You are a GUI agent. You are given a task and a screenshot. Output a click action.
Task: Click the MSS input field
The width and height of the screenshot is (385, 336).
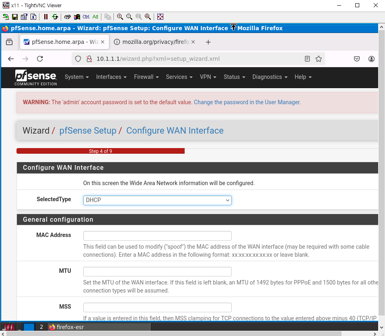[157, 307]
